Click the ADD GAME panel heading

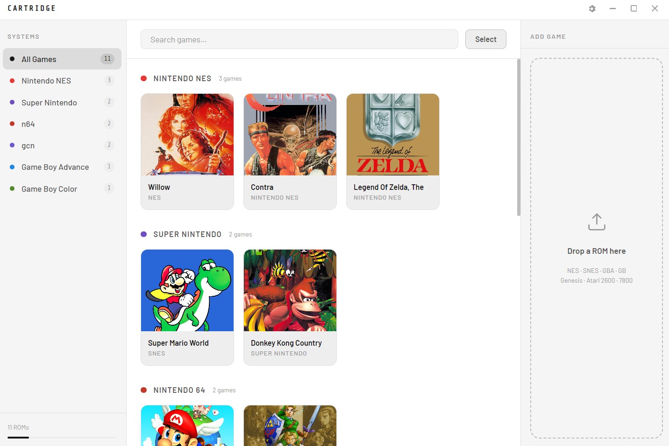[x=548, y=36]
